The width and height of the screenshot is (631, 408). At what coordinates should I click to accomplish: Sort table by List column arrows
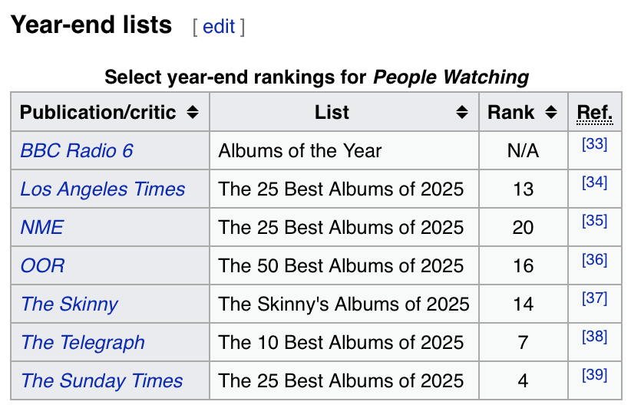[x=462, y=113]
